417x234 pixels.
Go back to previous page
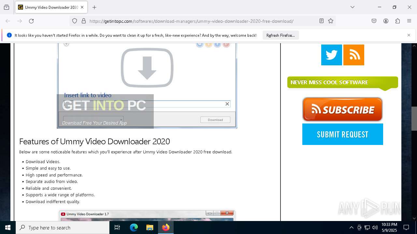[x=8, y=21]
